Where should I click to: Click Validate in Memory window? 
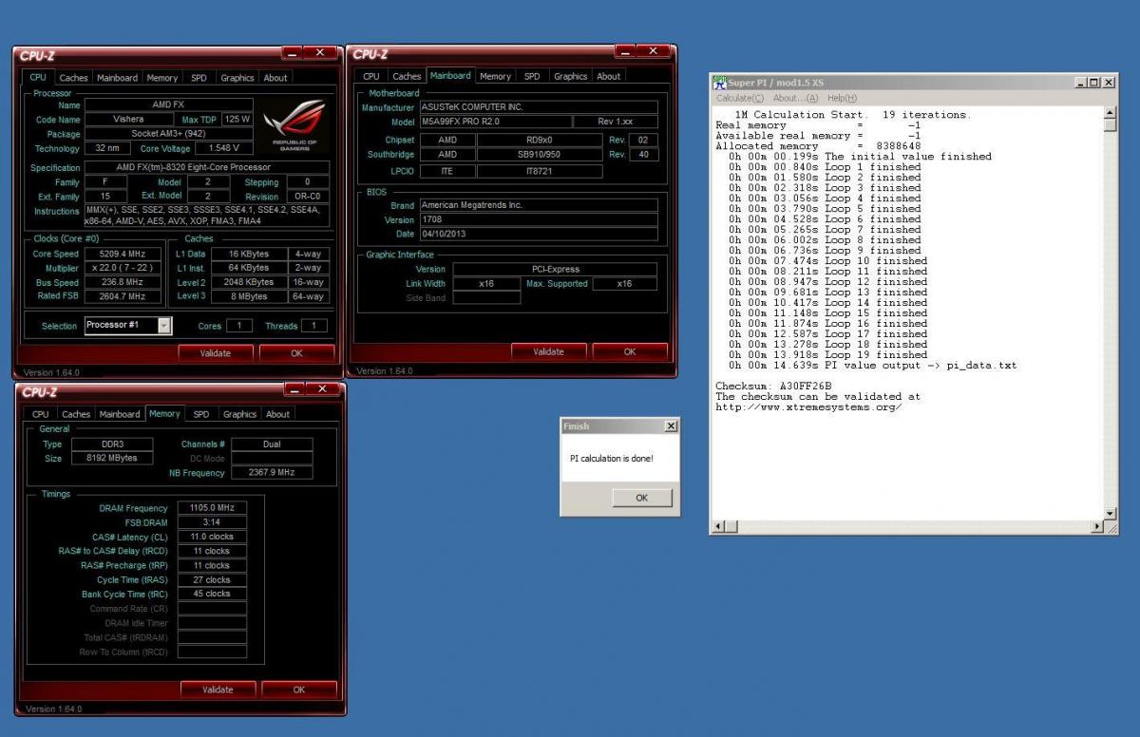click(x=218, y=690)
